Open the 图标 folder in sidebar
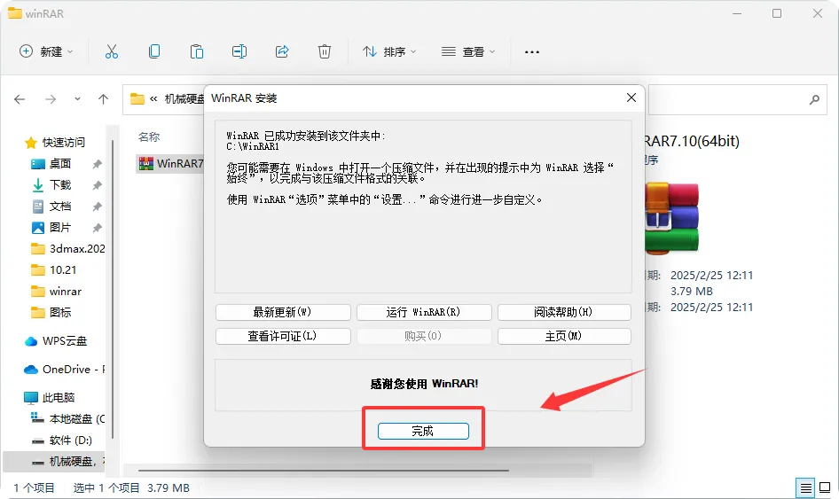This screenshot has height=499, width=839. [x=51, y=313]
